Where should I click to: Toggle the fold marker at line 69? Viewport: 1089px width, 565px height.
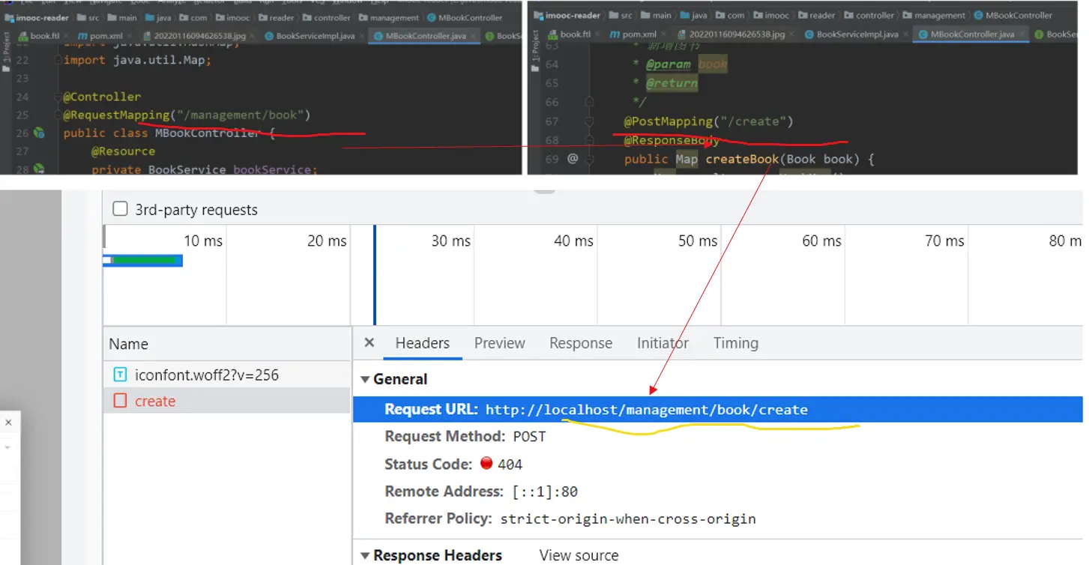[x=590, y=159]
